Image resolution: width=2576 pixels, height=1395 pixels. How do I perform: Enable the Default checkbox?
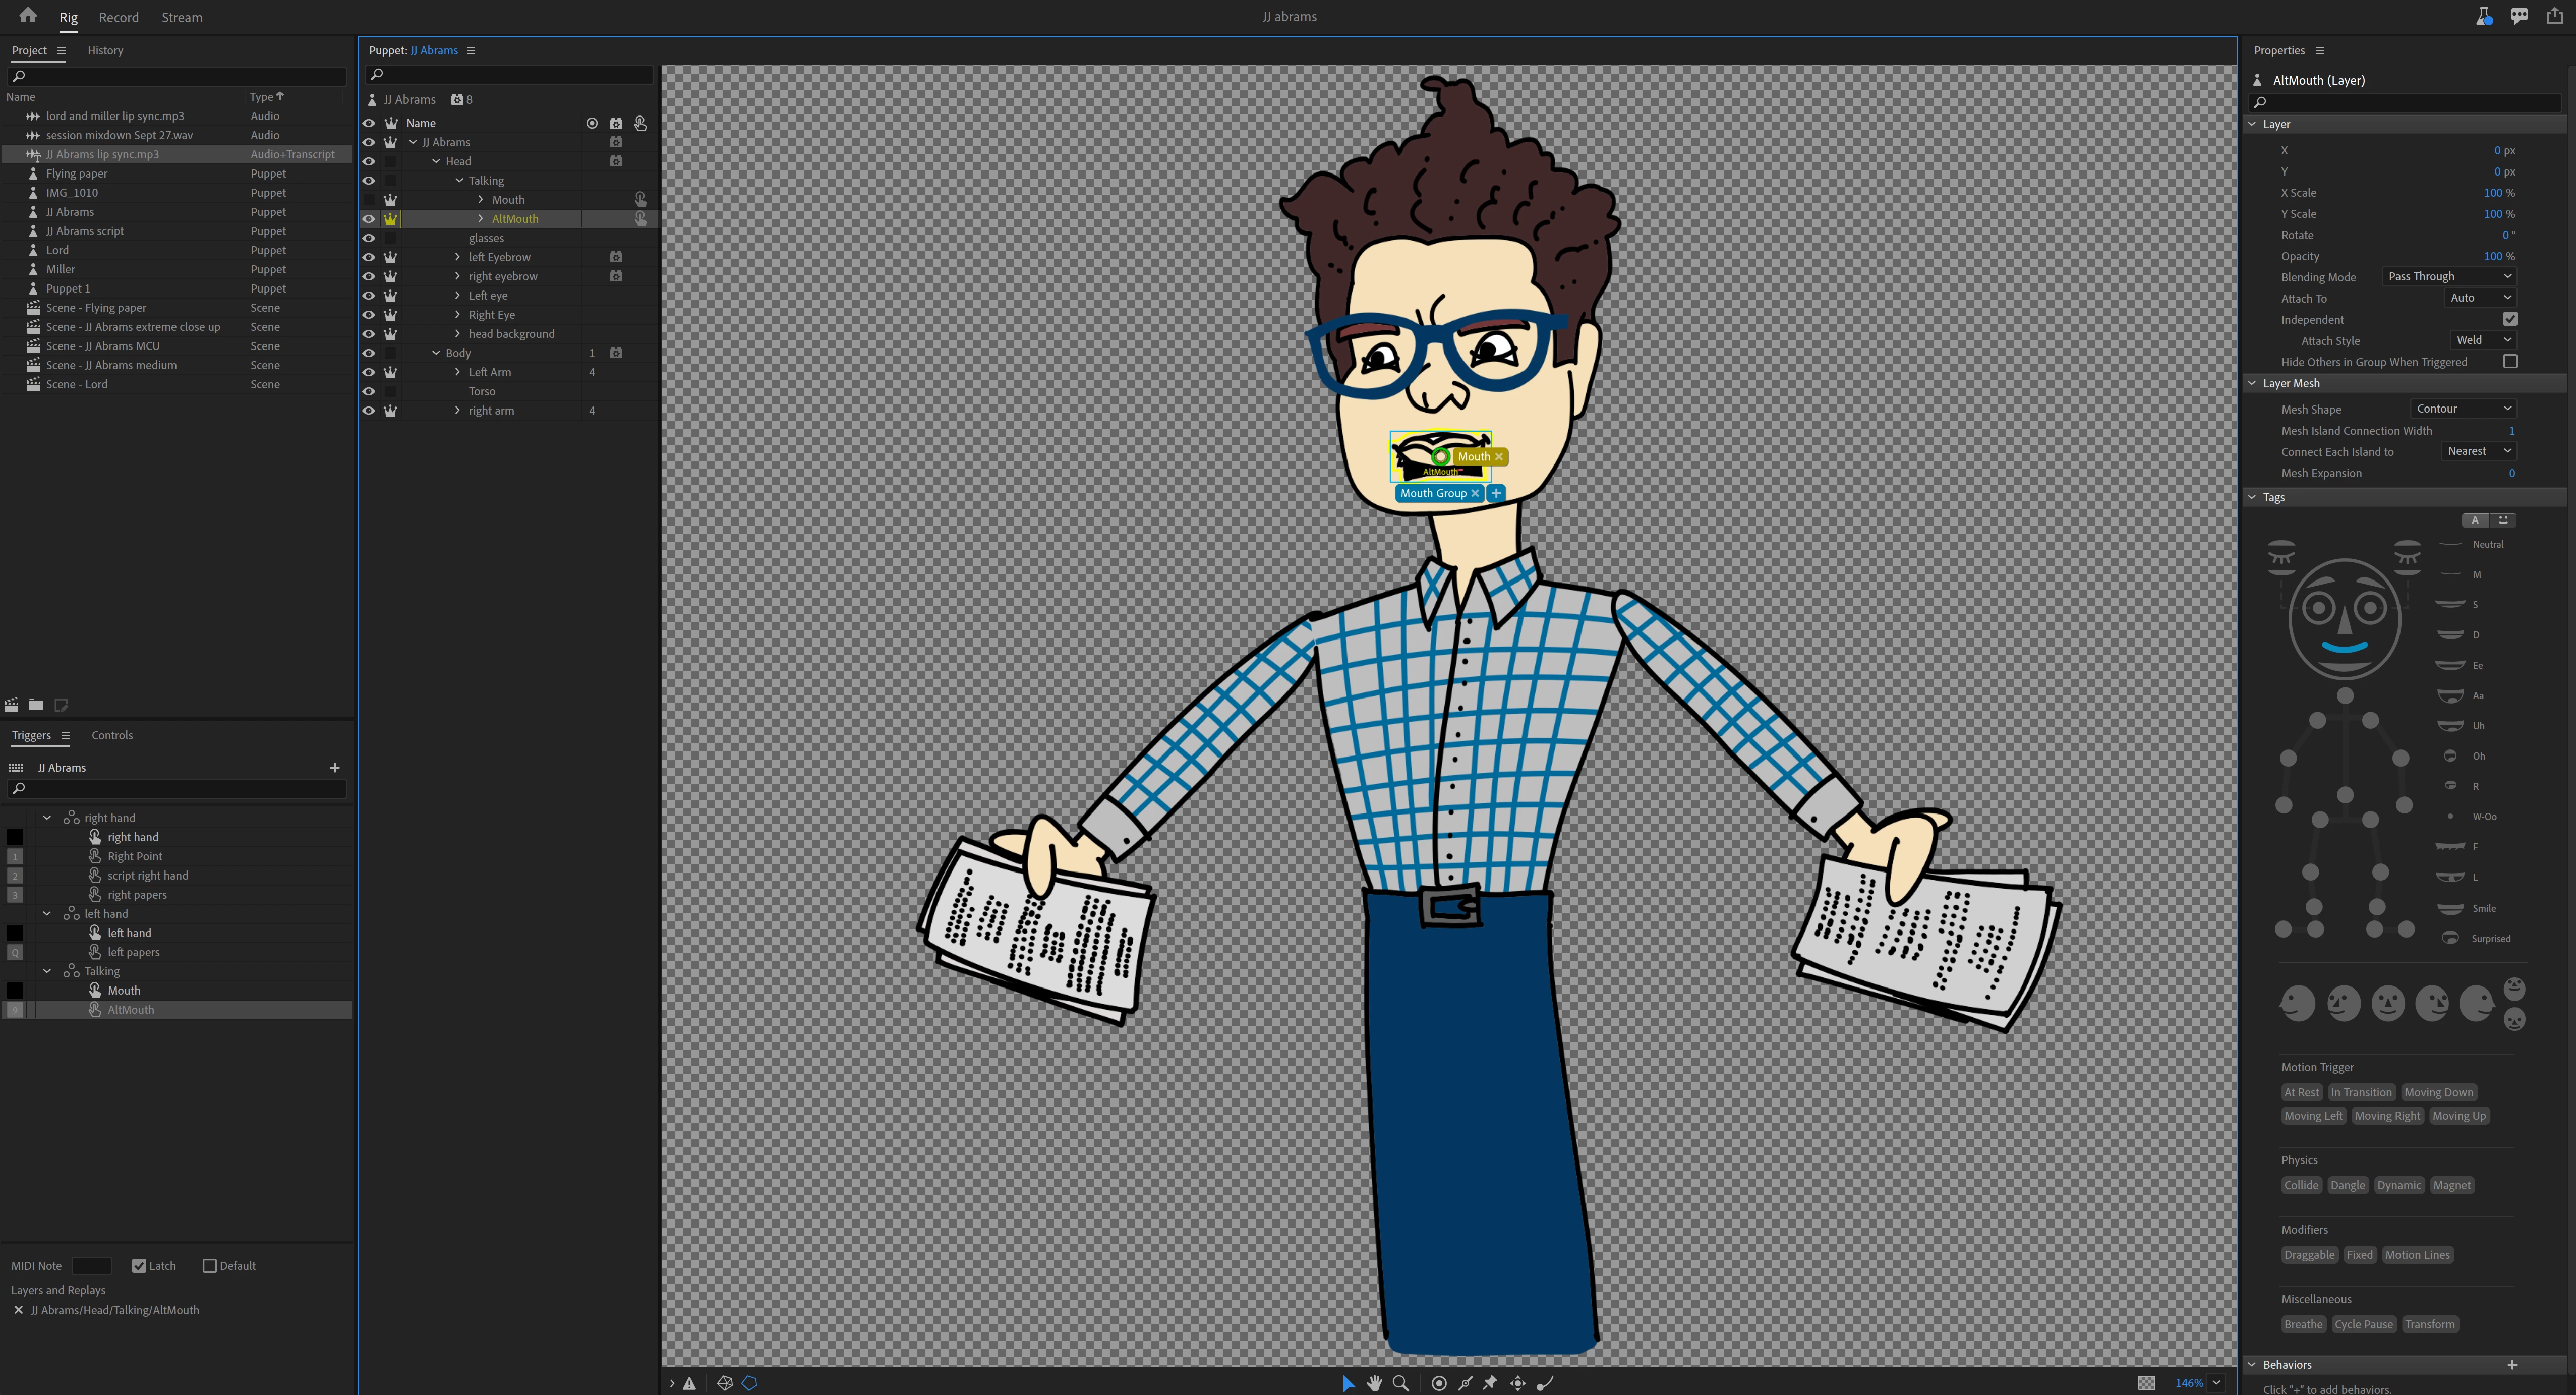click(210, 1266)
